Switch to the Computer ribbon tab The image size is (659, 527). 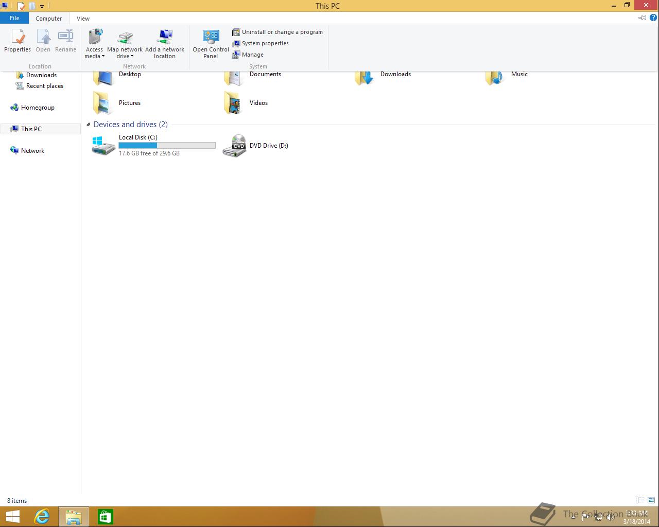pos(49,18)
